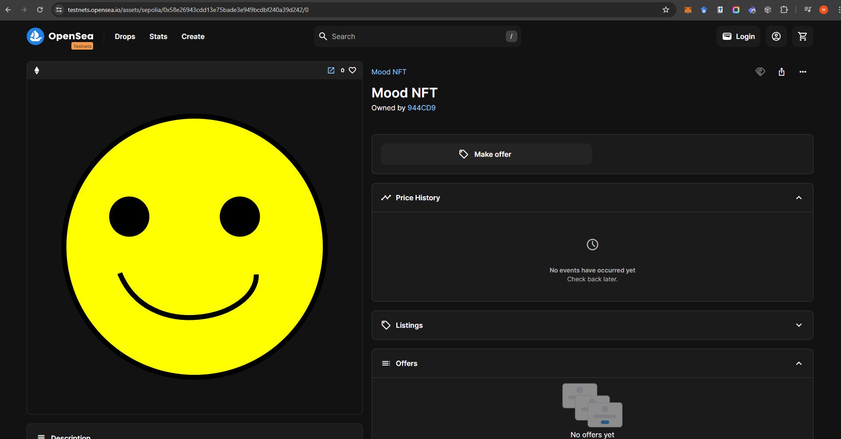Favorite the NFT with the heart
The height and width of the screenshot is (439, 841).
[352, 70]
